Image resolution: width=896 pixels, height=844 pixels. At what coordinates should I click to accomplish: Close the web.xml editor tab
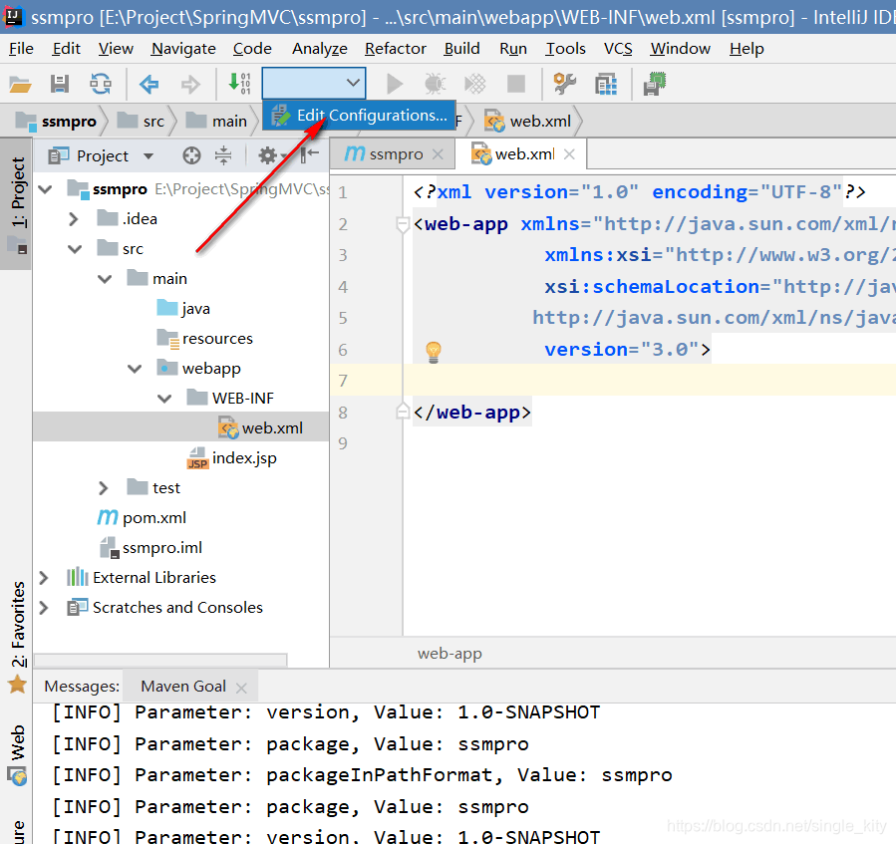[569, 154]
